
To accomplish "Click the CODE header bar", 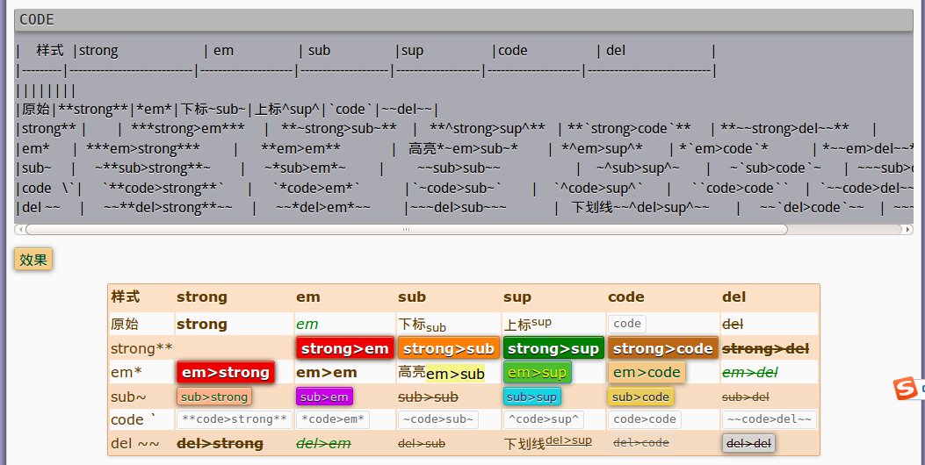I will point(463,20).
